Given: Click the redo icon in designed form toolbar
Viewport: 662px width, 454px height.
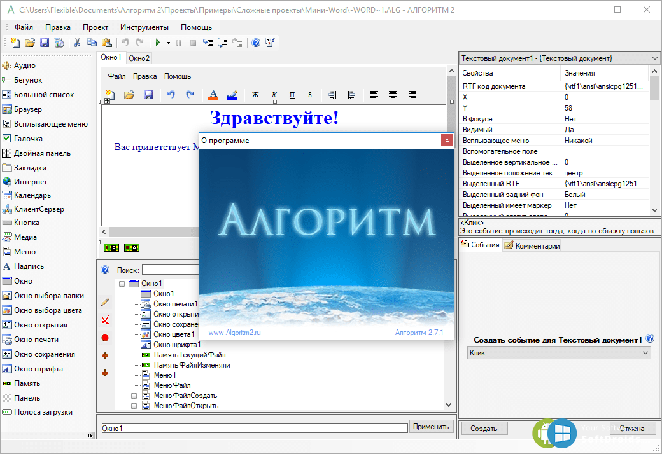Looking at the screenshot, I should tap(190, 95).
